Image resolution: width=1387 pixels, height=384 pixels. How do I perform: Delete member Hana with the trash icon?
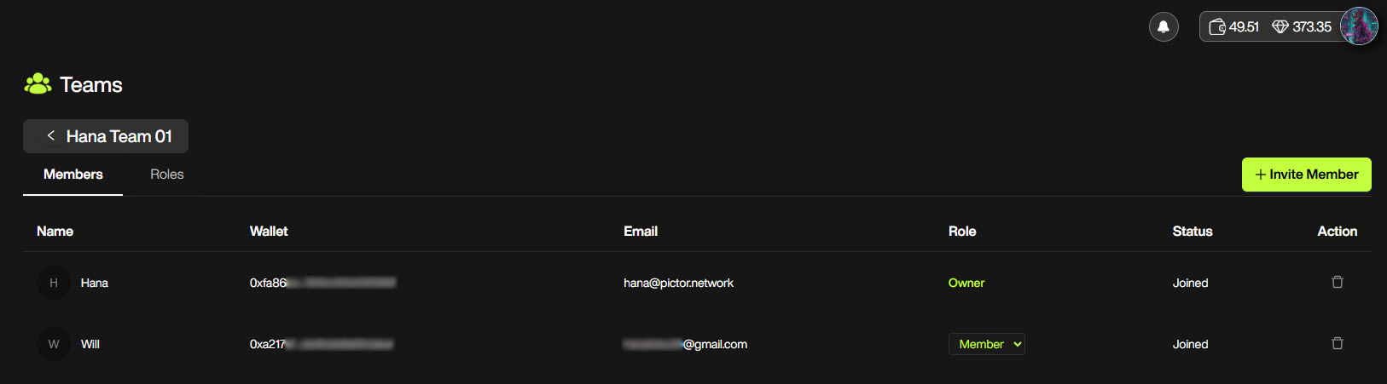coord(1338,282)
